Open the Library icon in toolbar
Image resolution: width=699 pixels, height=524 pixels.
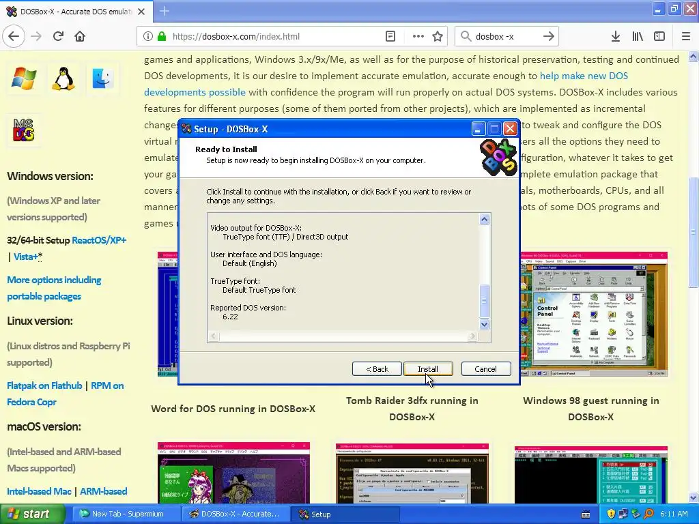[638, 36]
